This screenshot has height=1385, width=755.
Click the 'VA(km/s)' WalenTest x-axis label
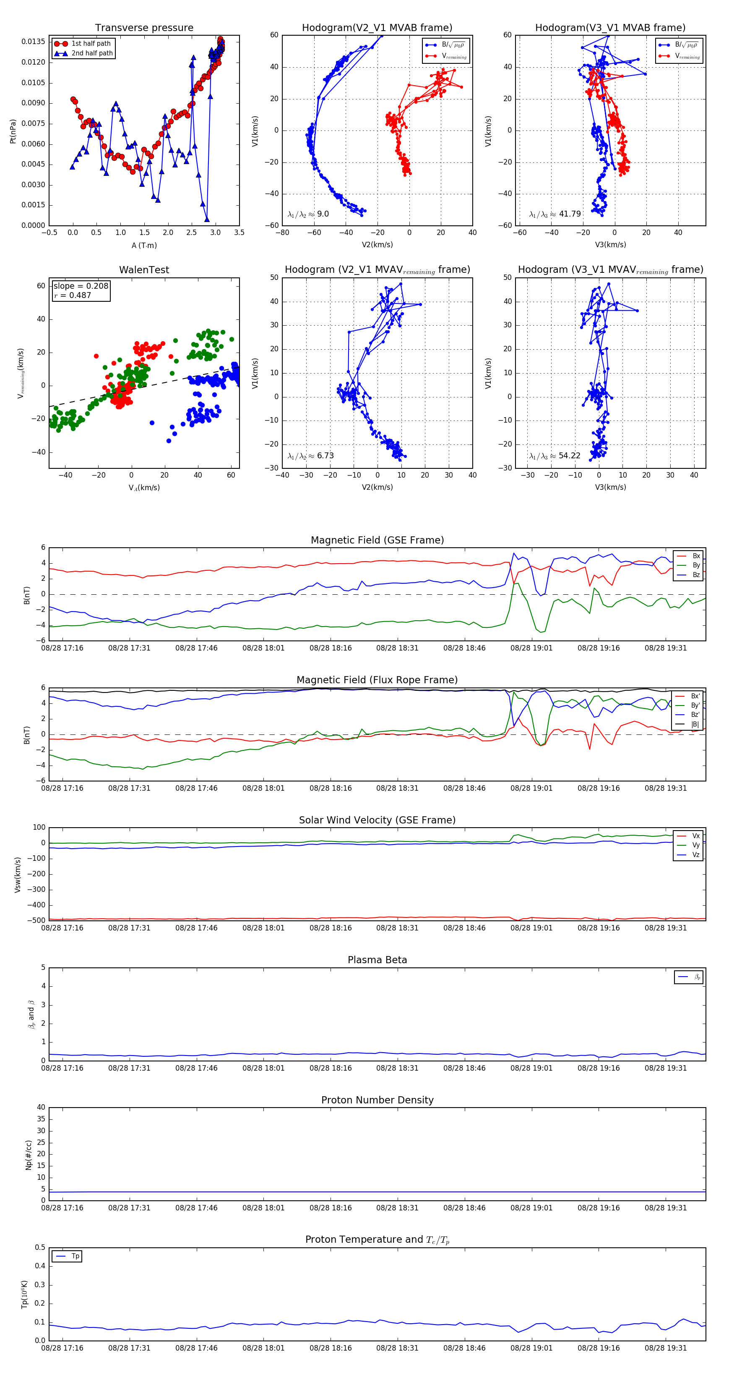[144, 488]
